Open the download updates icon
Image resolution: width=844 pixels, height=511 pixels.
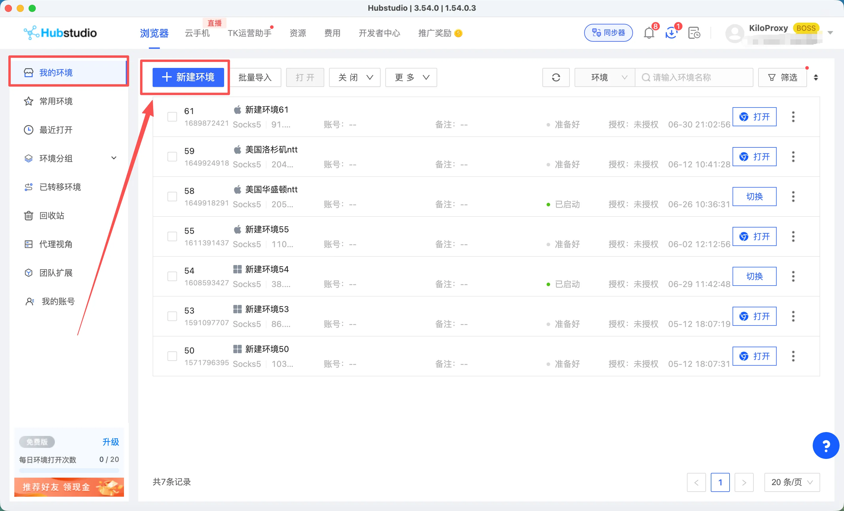tap(672, 33)
